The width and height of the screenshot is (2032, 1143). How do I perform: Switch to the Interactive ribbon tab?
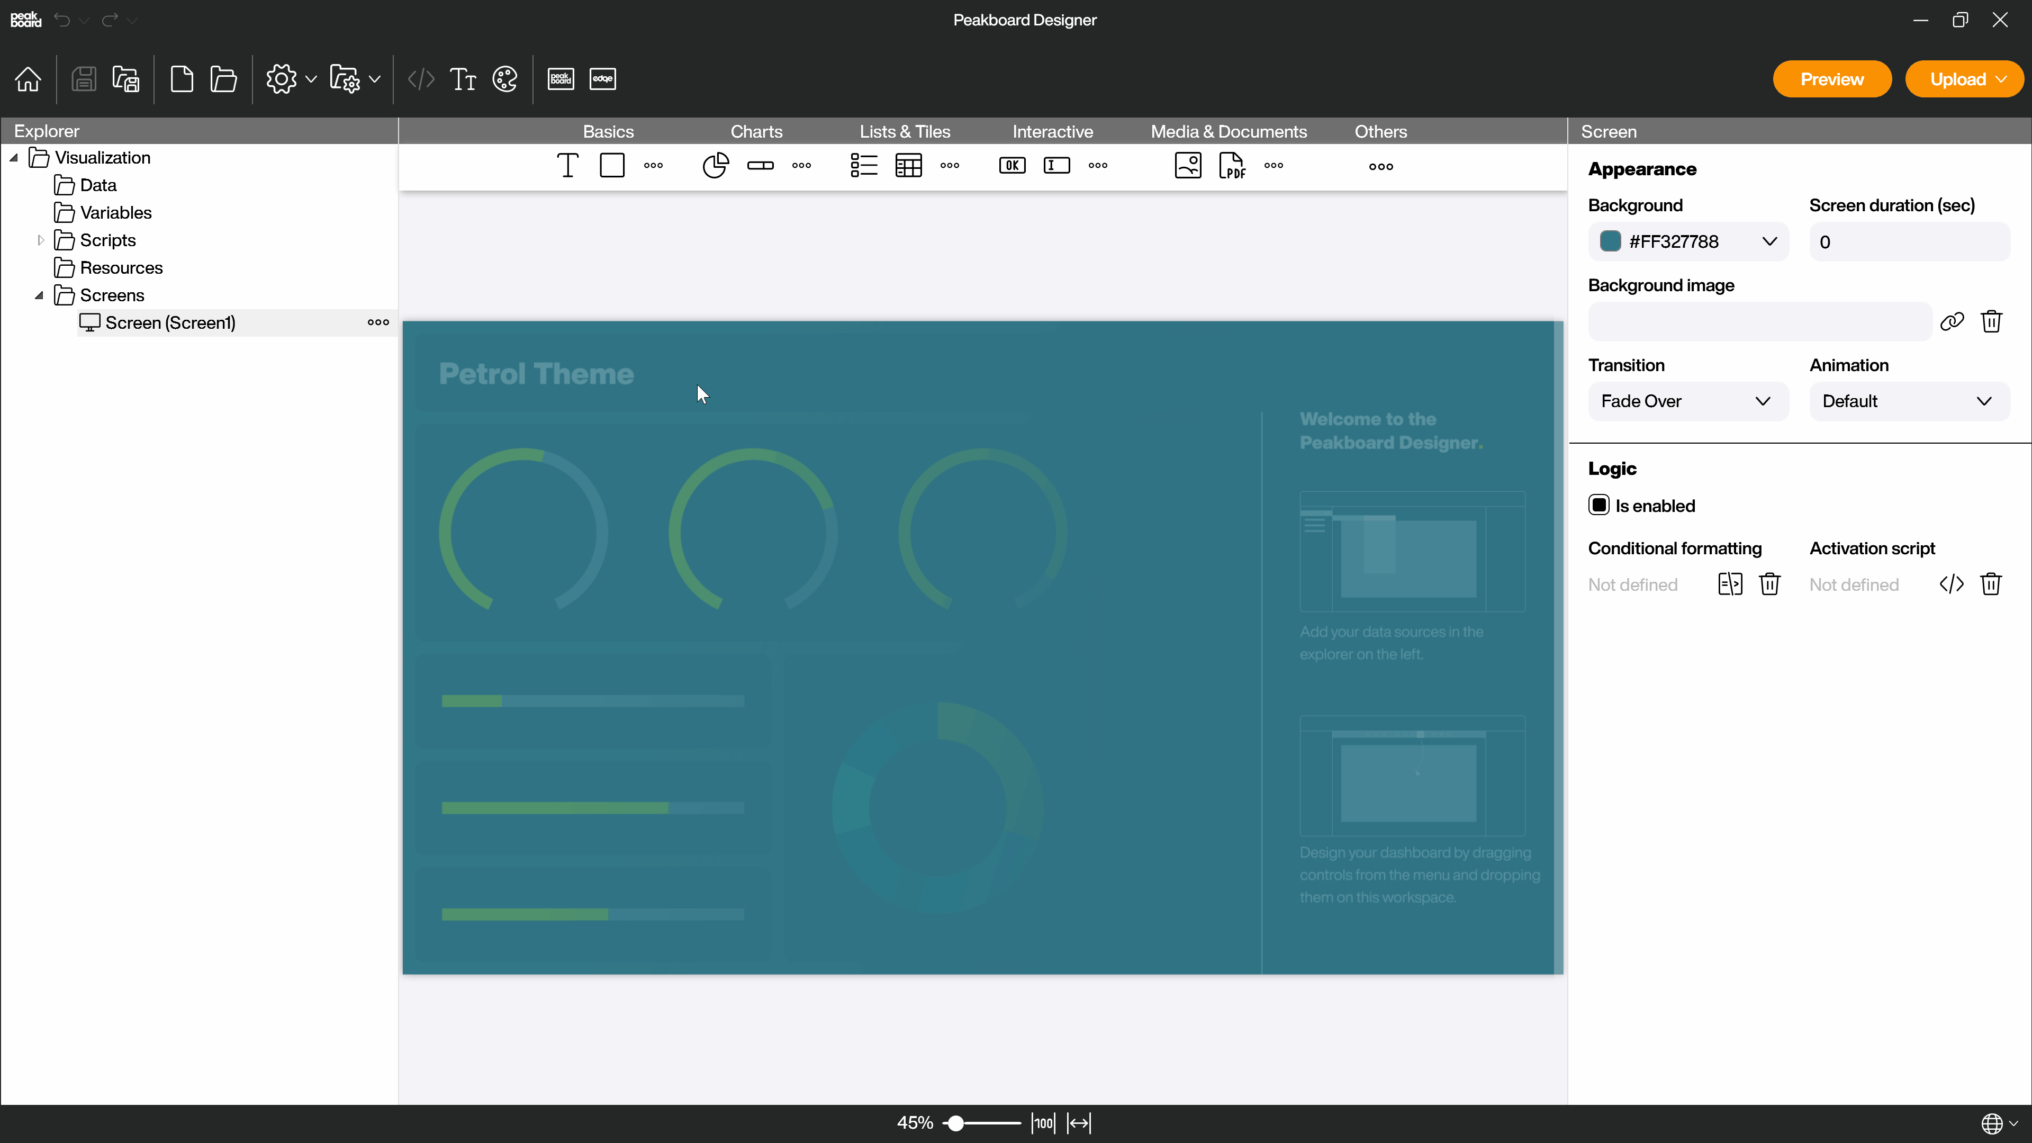pos(1052,131)
